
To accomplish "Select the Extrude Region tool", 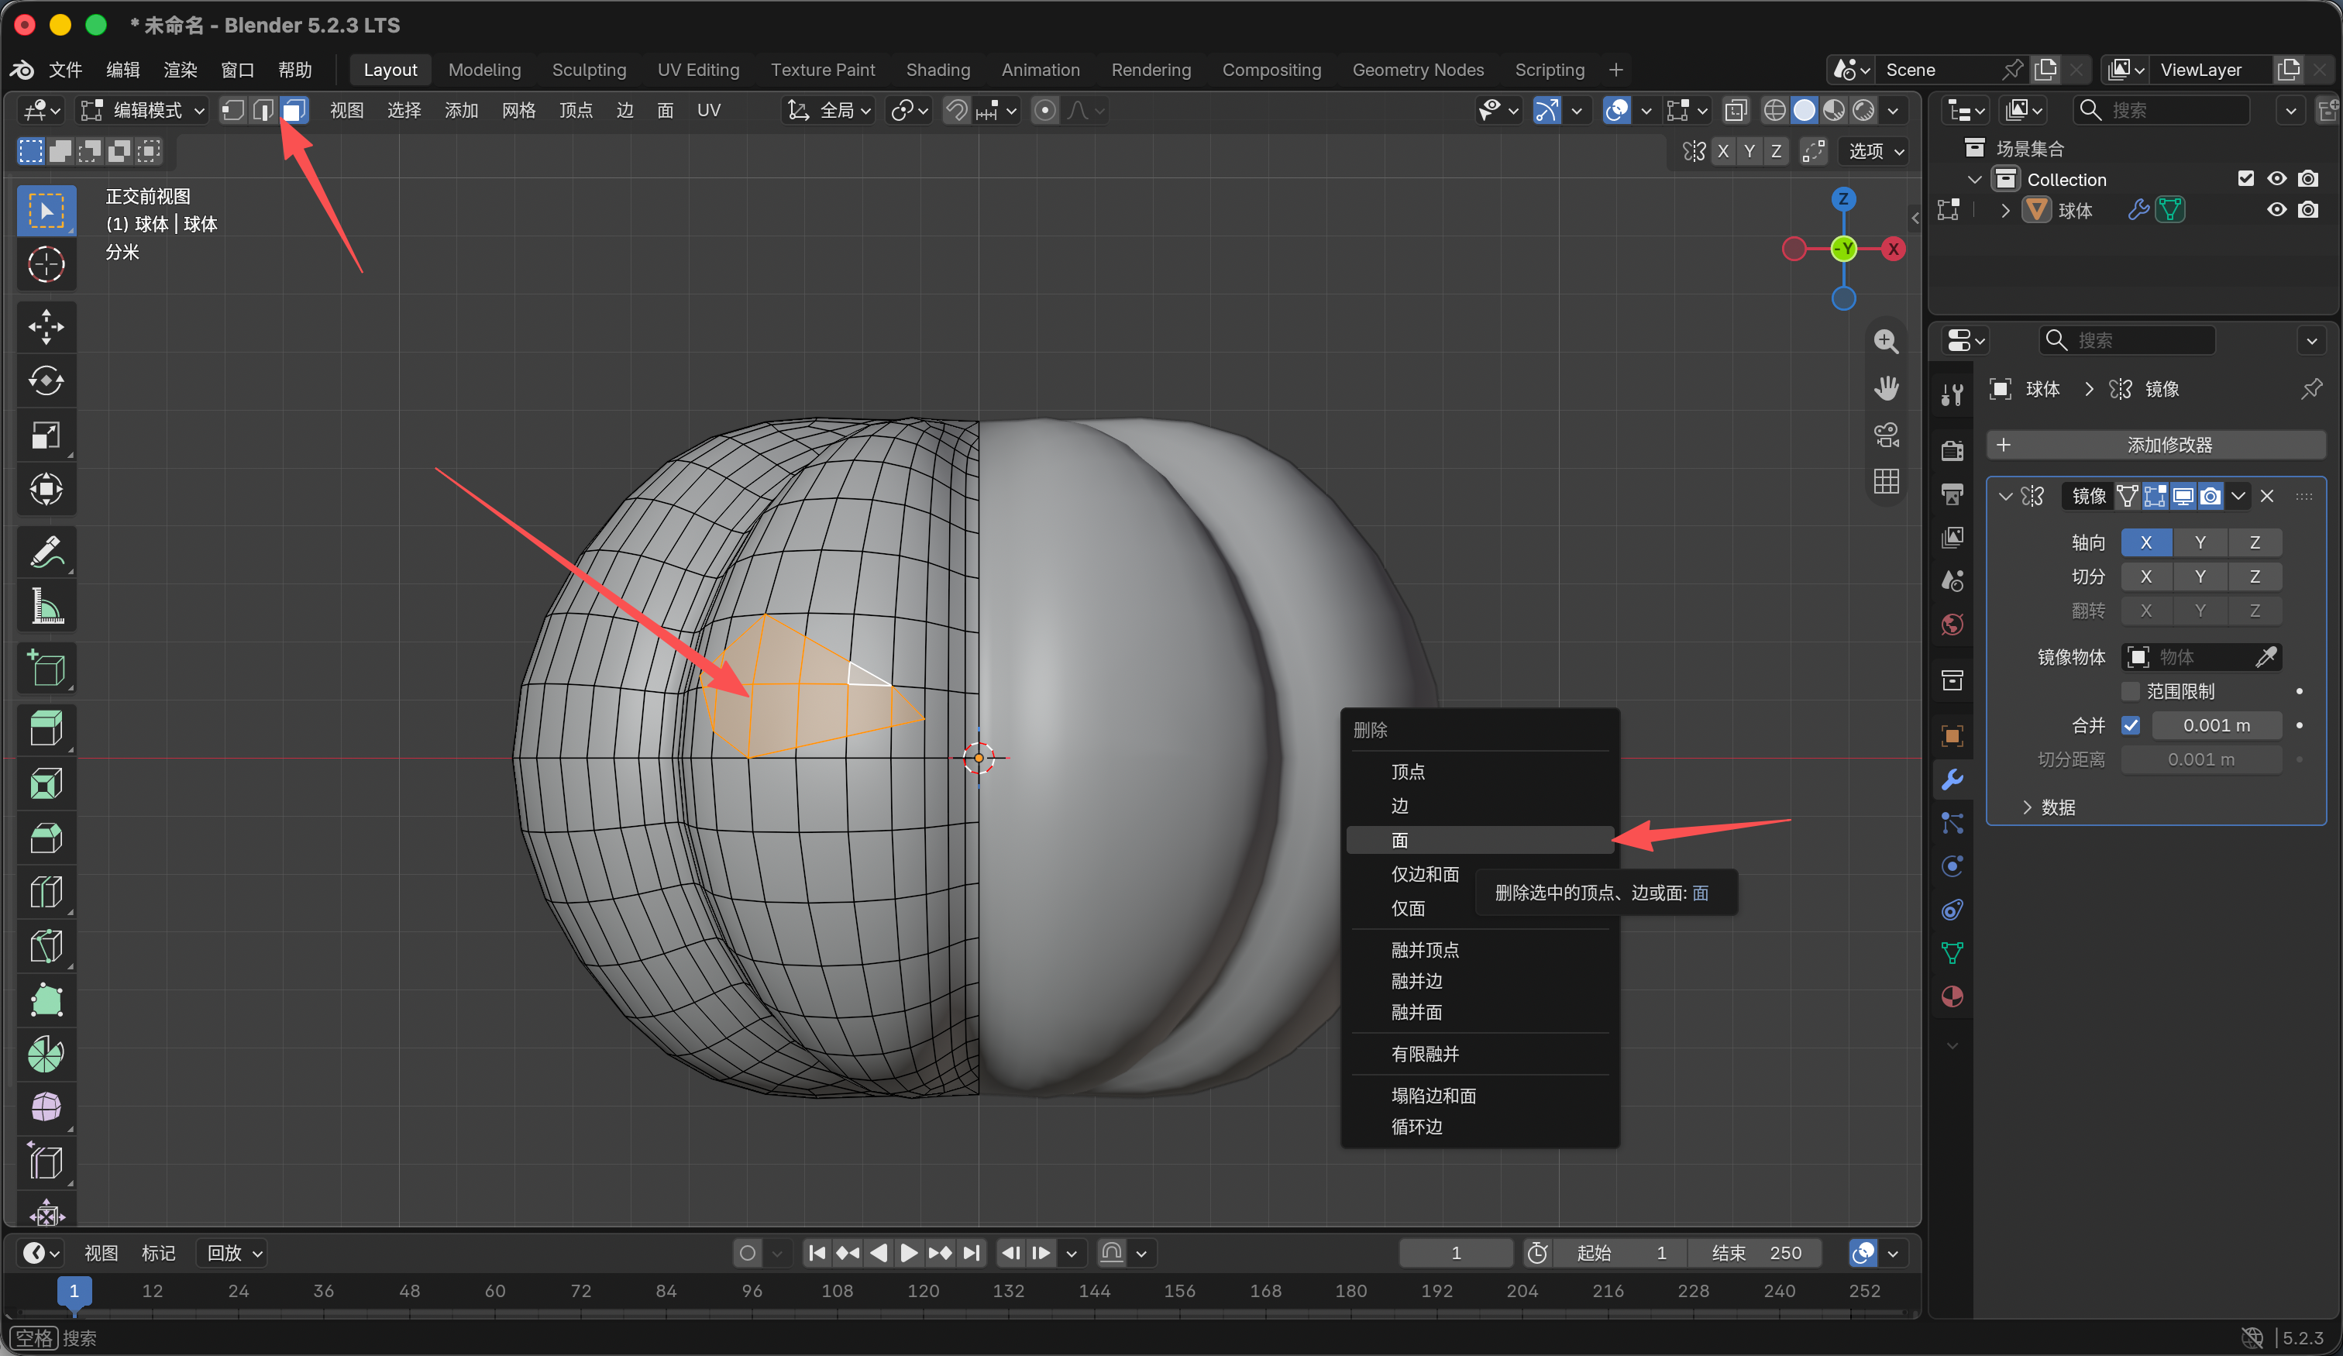I will click(x=46, y=728).
